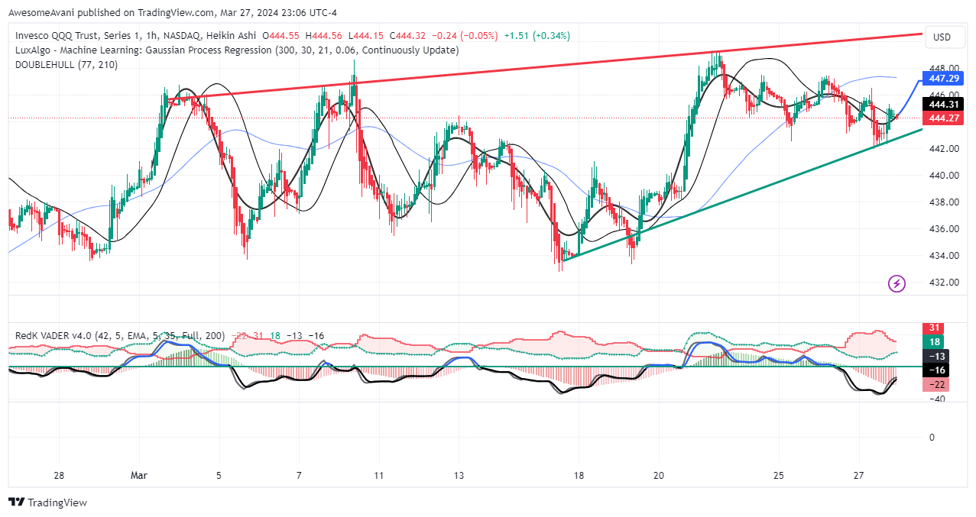Click the black 444.31 price label
976x517 pixels.
pyautogui.click(x=942, y=105)
